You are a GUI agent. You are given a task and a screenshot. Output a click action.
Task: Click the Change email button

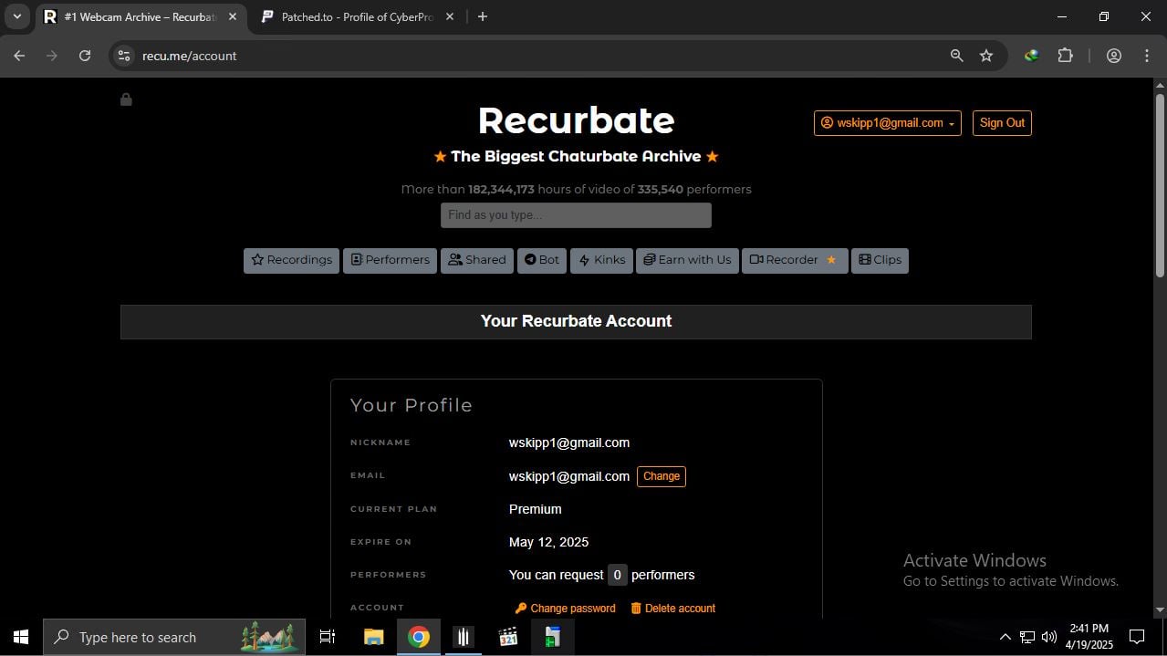coord(662,476)
